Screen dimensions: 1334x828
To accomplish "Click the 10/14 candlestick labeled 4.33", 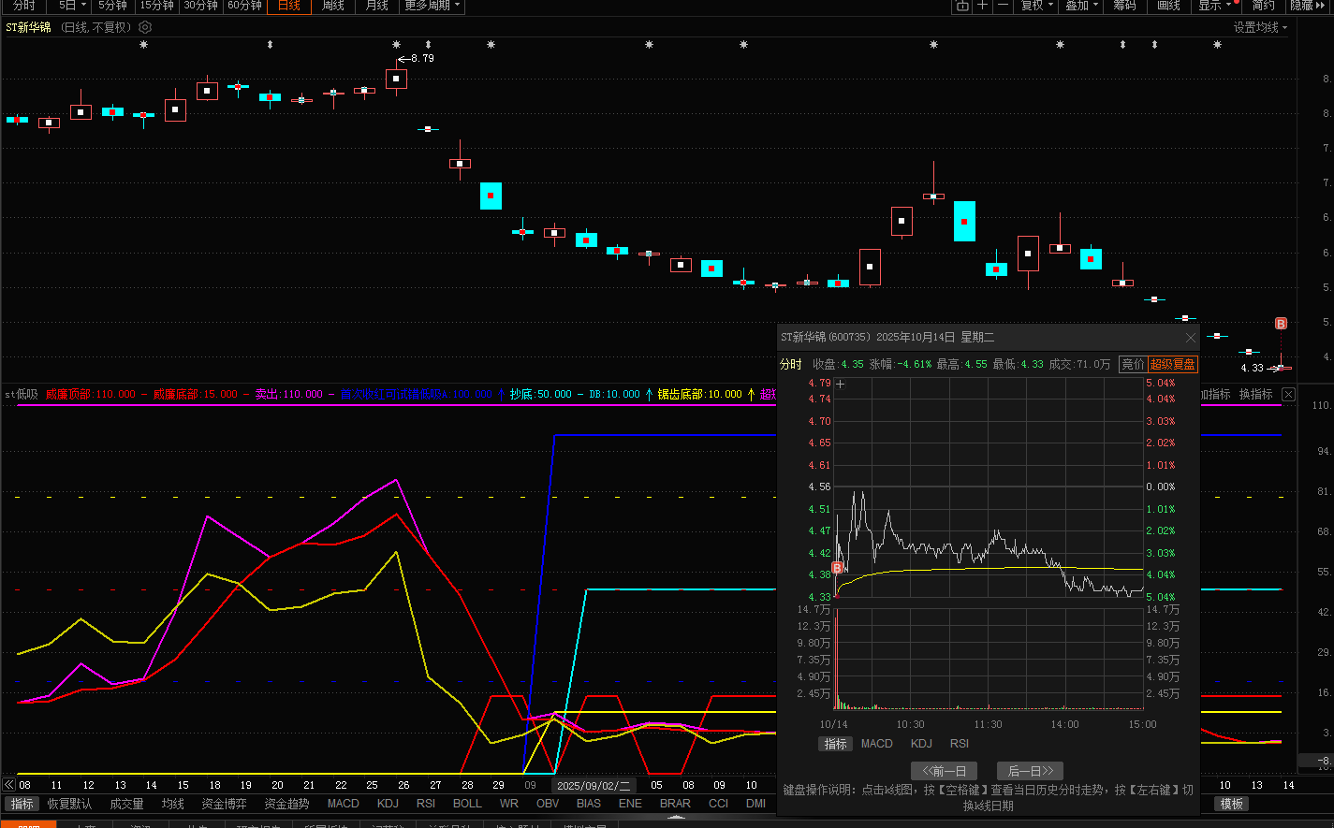I will (x=1281, y=368).
